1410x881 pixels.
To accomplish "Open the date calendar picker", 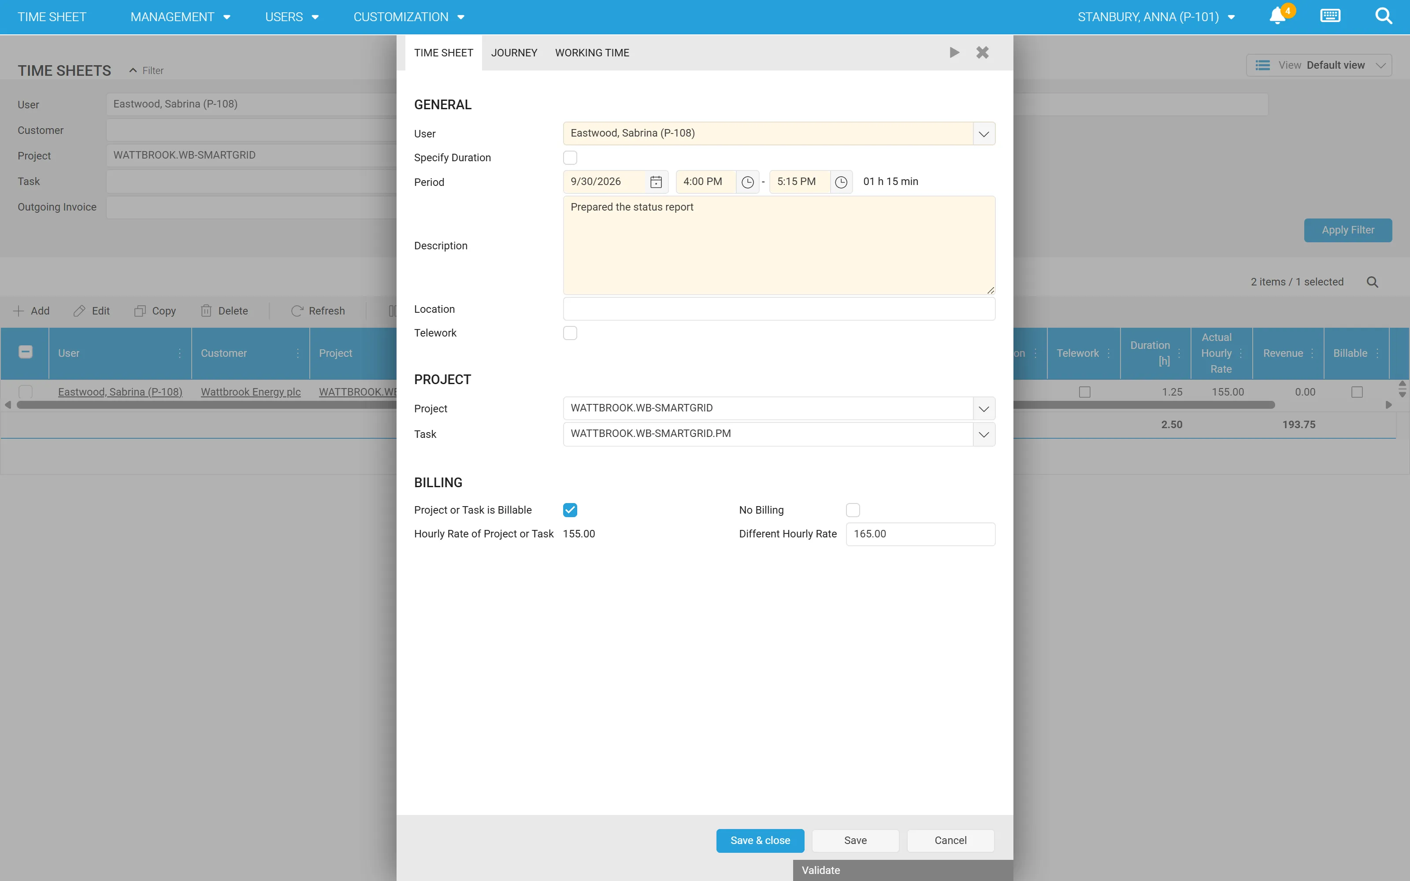I will click(656, 182).
